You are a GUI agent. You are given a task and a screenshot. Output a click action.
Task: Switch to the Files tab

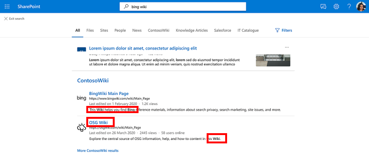pos(90,30)
